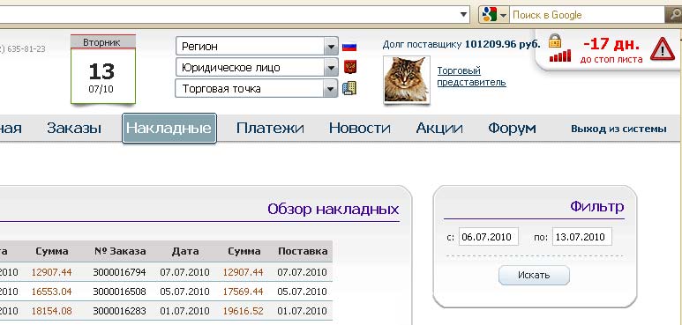682x325 pixels.
Task: Click the Google search engine icon
Action: [x=490, y=15]
